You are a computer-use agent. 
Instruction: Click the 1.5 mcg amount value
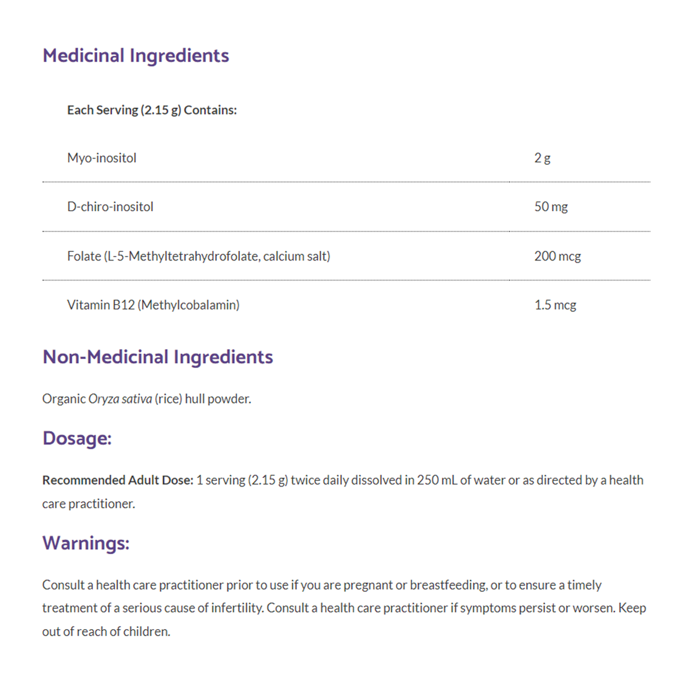coord(555,305)
